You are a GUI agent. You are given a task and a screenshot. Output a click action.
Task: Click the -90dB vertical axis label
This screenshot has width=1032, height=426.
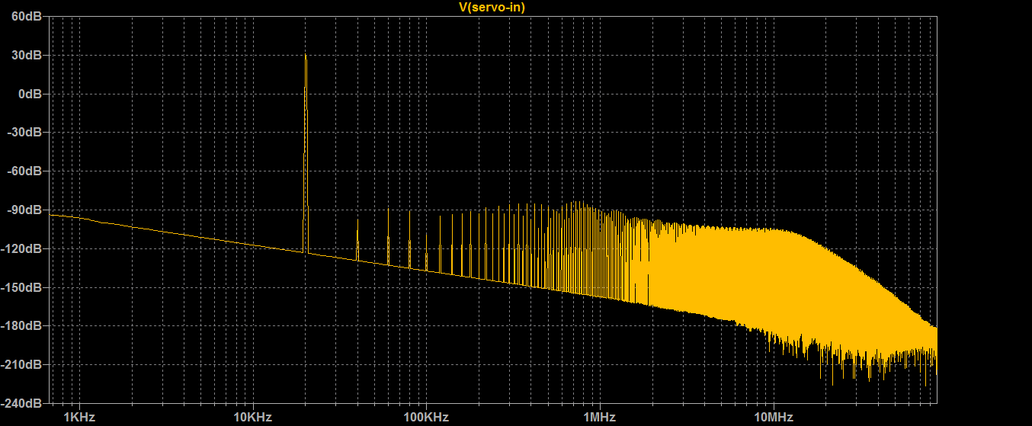25,210
